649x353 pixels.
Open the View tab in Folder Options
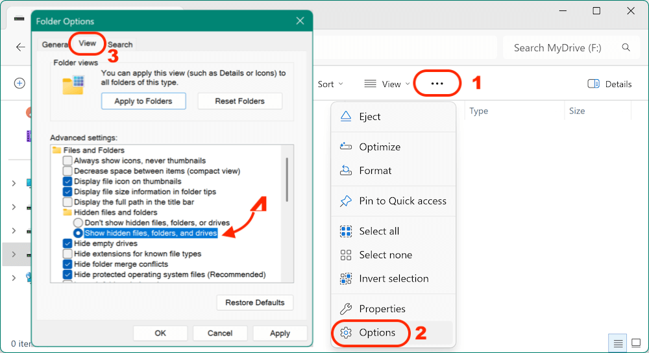click(x=88, y=43)
